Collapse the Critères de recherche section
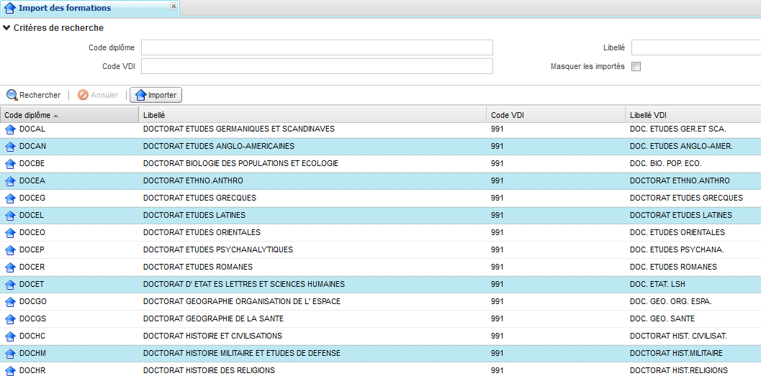This screenshot has width=761, height=376. click(x=6, y=28)
